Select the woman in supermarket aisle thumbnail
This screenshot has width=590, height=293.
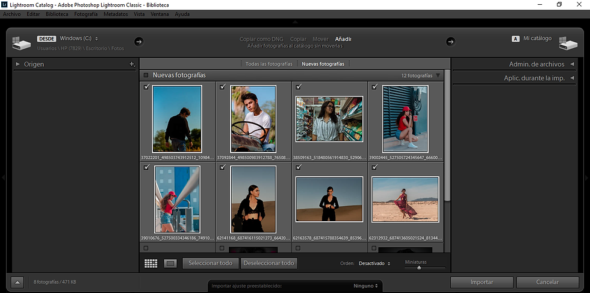329,119
